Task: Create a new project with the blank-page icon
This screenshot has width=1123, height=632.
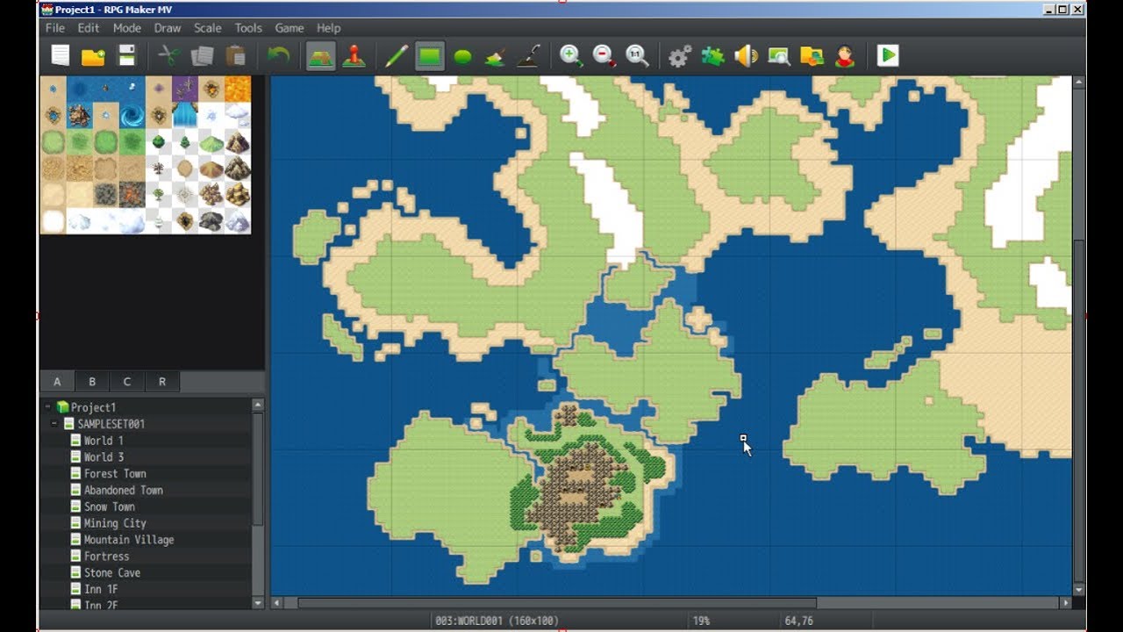Action: tap(60, 56)
